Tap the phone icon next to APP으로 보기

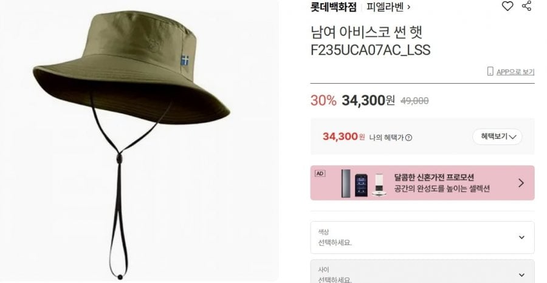tap(490, 72)
